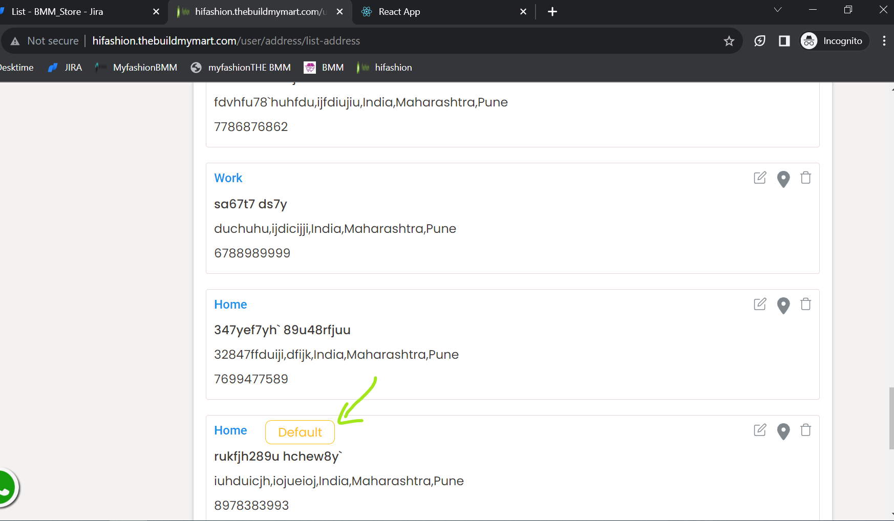Click address line duchuhu,ijdicijji,India,Maharashtra,Pune
This screenshot has width=894, height=521.
click(335, 229)
